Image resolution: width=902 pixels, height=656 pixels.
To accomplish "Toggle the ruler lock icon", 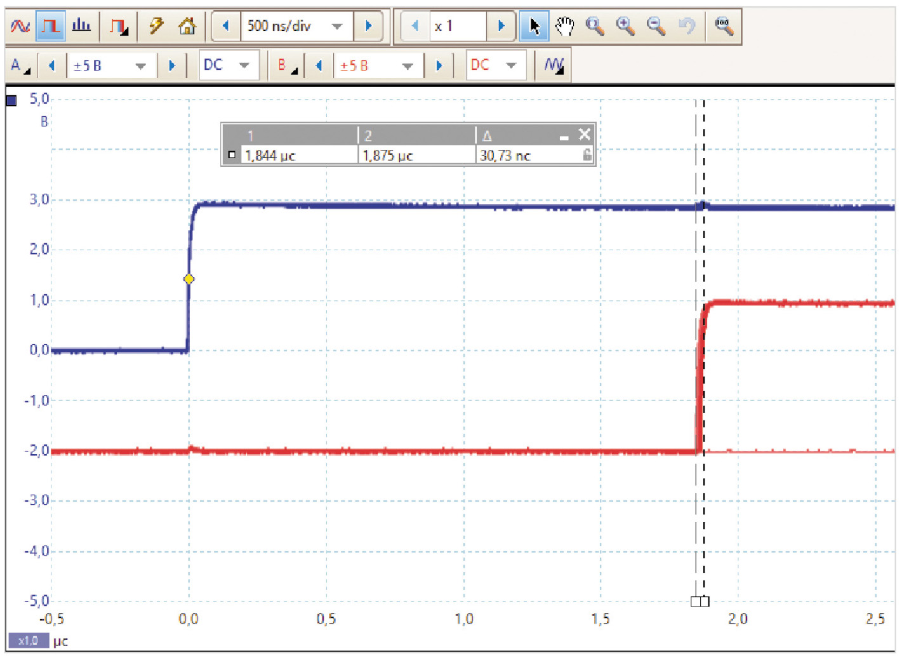I will click(587, 155).
